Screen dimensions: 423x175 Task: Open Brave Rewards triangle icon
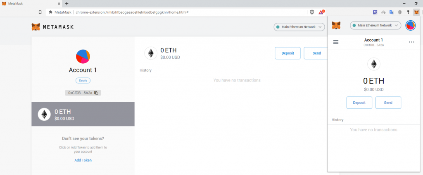(321, 12)
